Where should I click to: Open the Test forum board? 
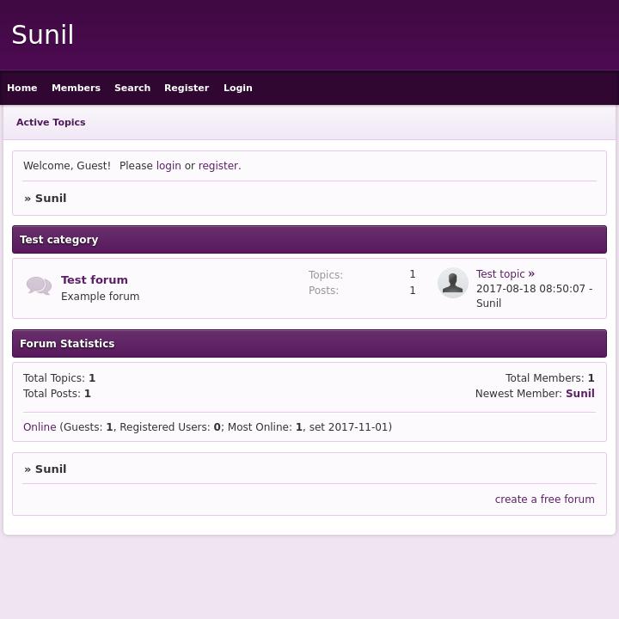[x=95, y=279]
